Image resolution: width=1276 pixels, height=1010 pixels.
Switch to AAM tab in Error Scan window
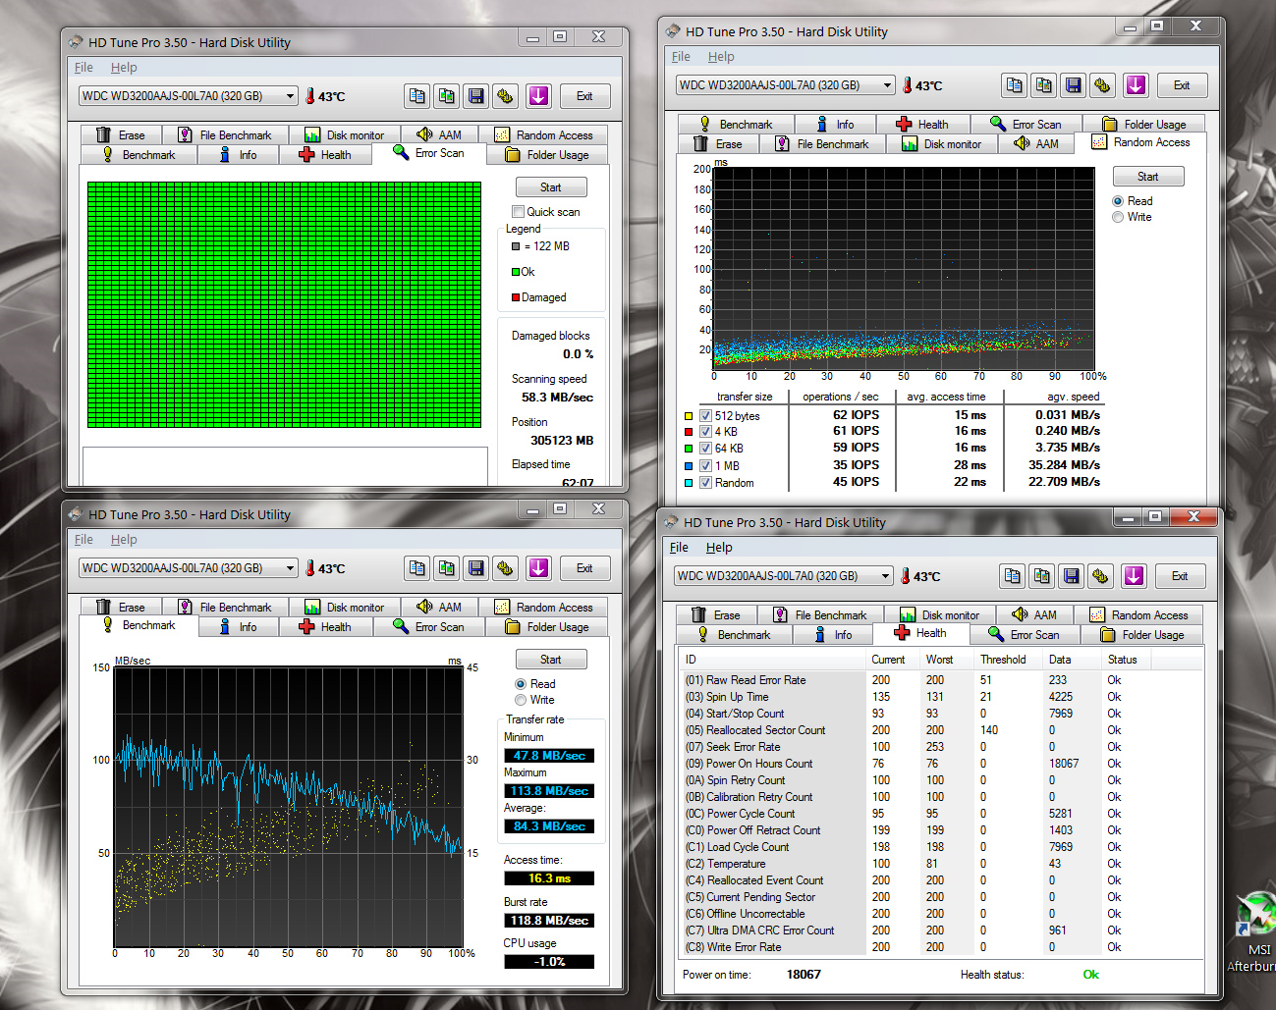[439, 135]
